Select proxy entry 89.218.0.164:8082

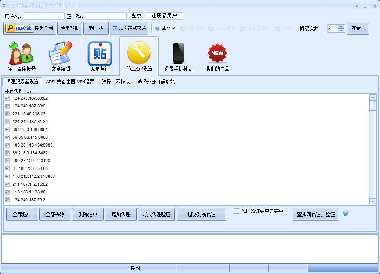coord(30,153)
